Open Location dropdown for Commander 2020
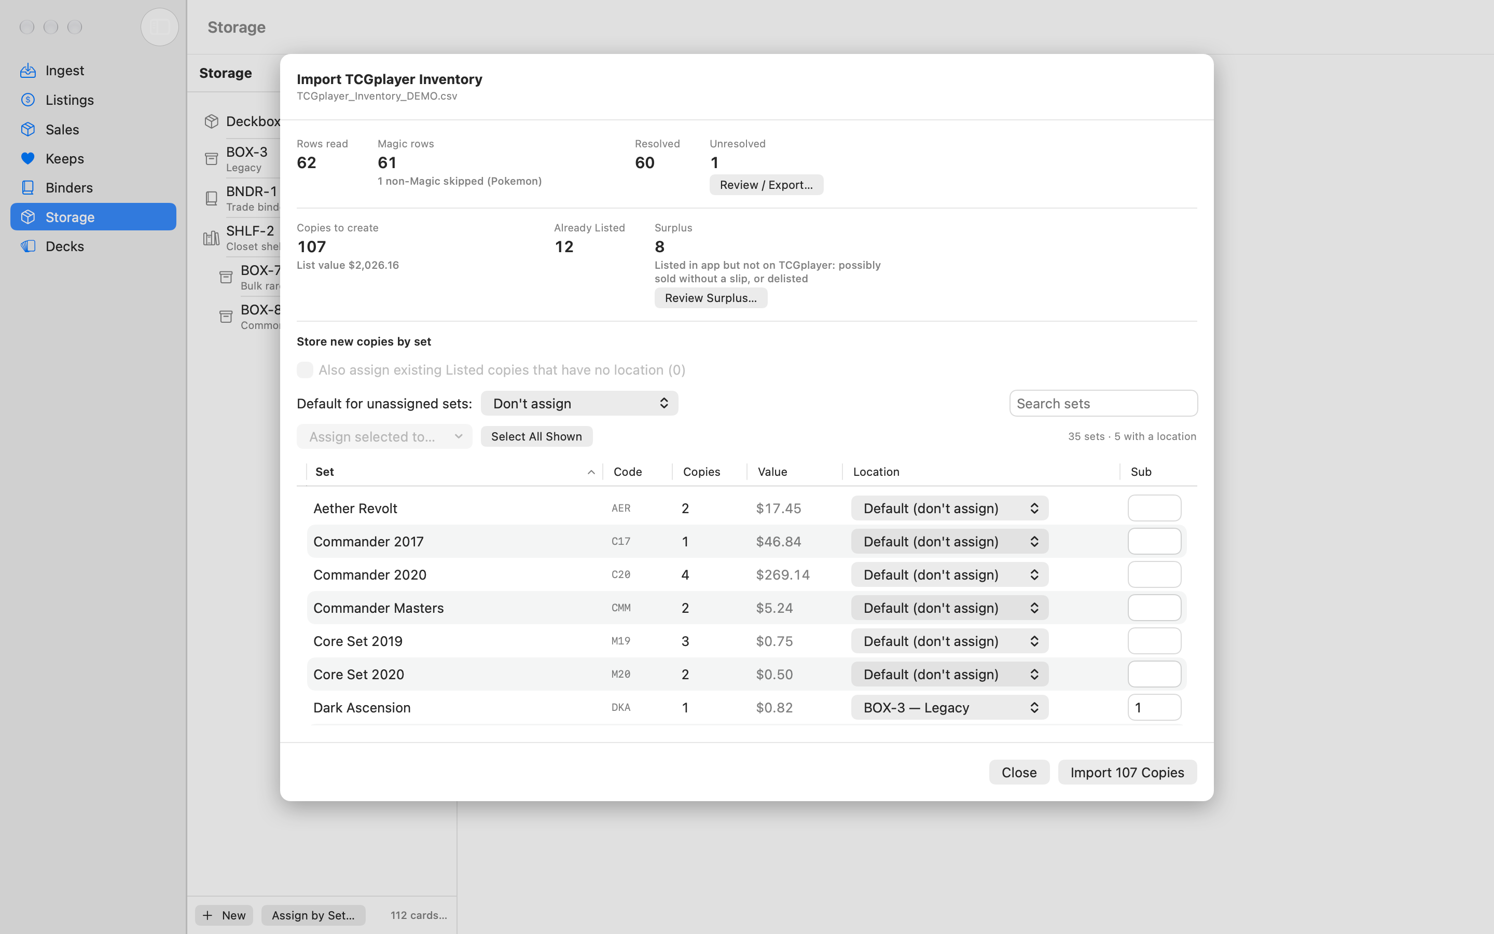Image resolution: width=1494 pixels, height=934 pixels. pos(949,574)
